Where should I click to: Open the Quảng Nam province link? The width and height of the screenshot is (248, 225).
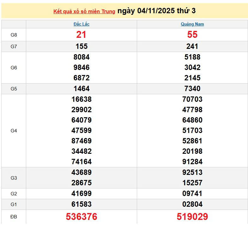(192, 24)
